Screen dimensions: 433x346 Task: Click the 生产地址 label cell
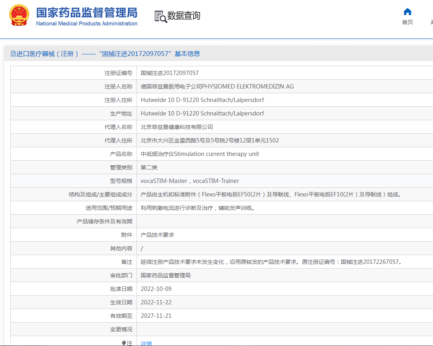(x=74, y=113)
